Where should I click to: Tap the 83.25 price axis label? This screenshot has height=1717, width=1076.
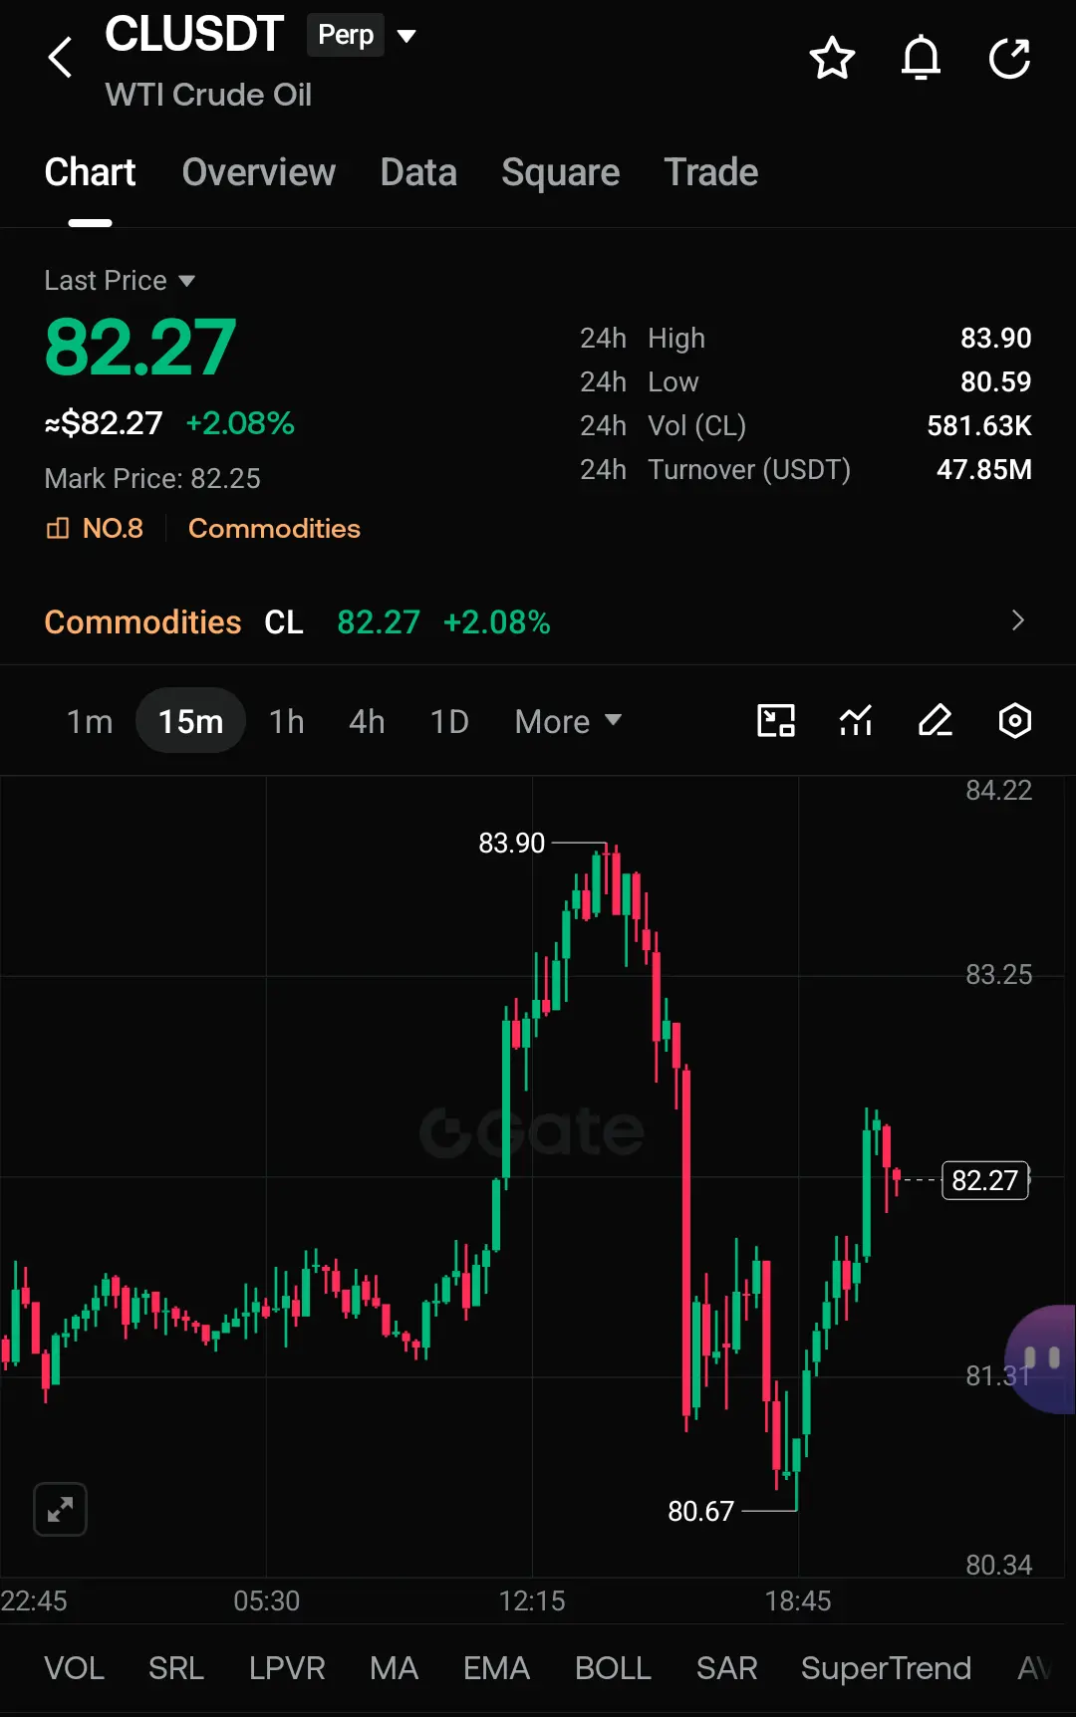998,974
